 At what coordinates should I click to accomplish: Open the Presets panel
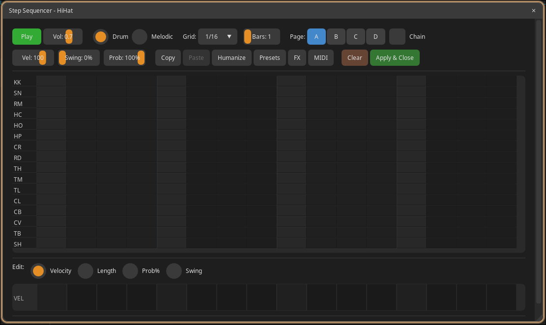point(269,57)
